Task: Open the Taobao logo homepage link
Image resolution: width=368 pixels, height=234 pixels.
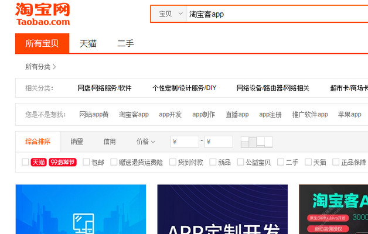Action: coord(43,14)
